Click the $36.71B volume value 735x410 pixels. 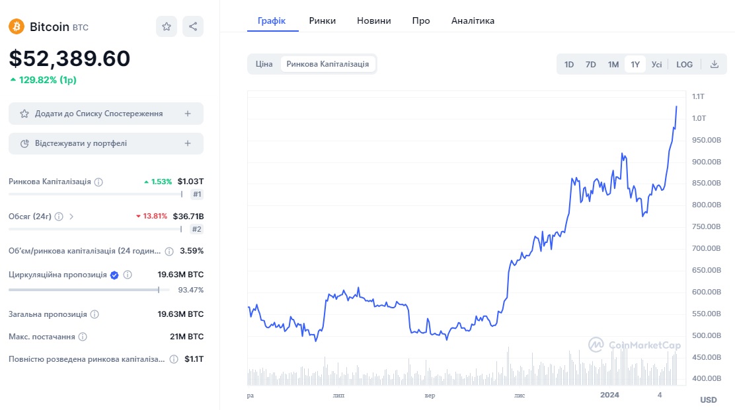coord(188,217)
